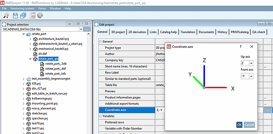Screen dimensions: 273x134
Task: Click the ellipsis button for Short name row
Action: 265,66
